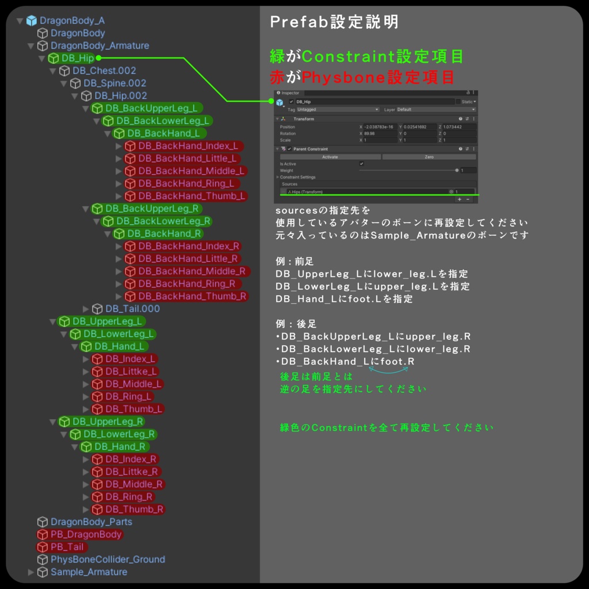Click the Position Z field 1.073442

click(x=460, y=127)
